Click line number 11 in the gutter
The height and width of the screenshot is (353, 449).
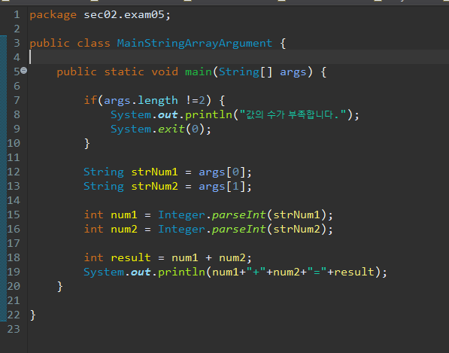(x=14, y=157)
